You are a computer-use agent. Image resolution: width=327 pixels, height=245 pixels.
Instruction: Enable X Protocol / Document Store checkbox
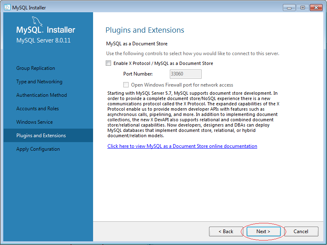109,63
